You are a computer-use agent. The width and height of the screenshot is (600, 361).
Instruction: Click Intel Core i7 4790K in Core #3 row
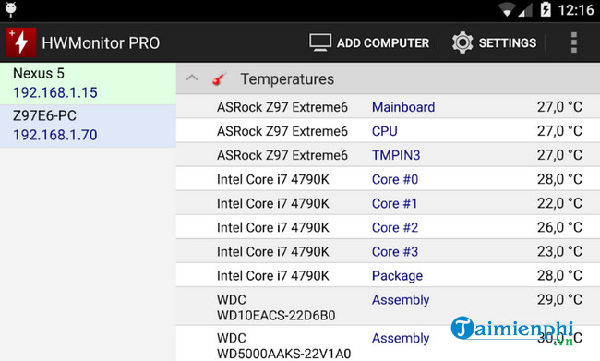point(273,252)
